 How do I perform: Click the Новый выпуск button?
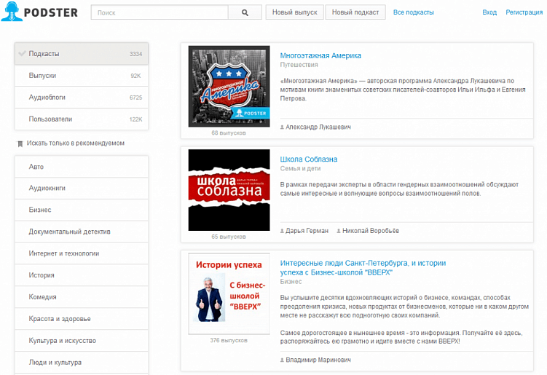click(x=295, y=12)
